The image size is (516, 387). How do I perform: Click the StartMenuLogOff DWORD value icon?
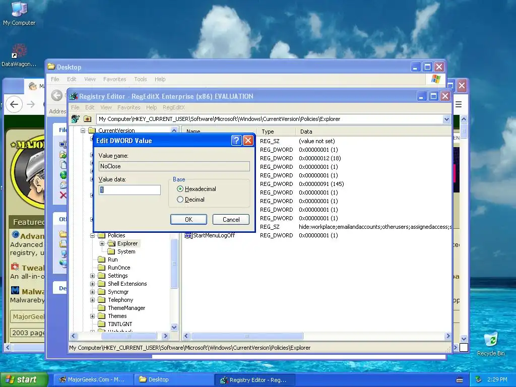[x=188, y=235]
